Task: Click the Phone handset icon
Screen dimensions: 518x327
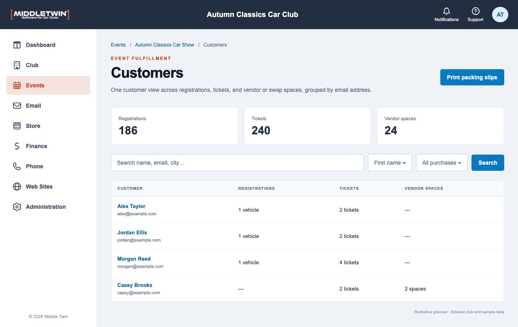Action: tap(17, 166)
